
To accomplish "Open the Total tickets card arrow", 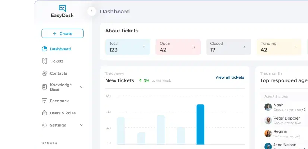I will 144,47.
